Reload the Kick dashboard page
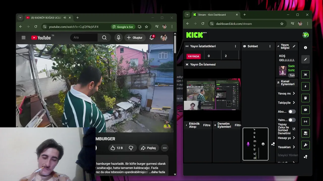The height and width of the screenshot is (181, 323). coord(203,24)
